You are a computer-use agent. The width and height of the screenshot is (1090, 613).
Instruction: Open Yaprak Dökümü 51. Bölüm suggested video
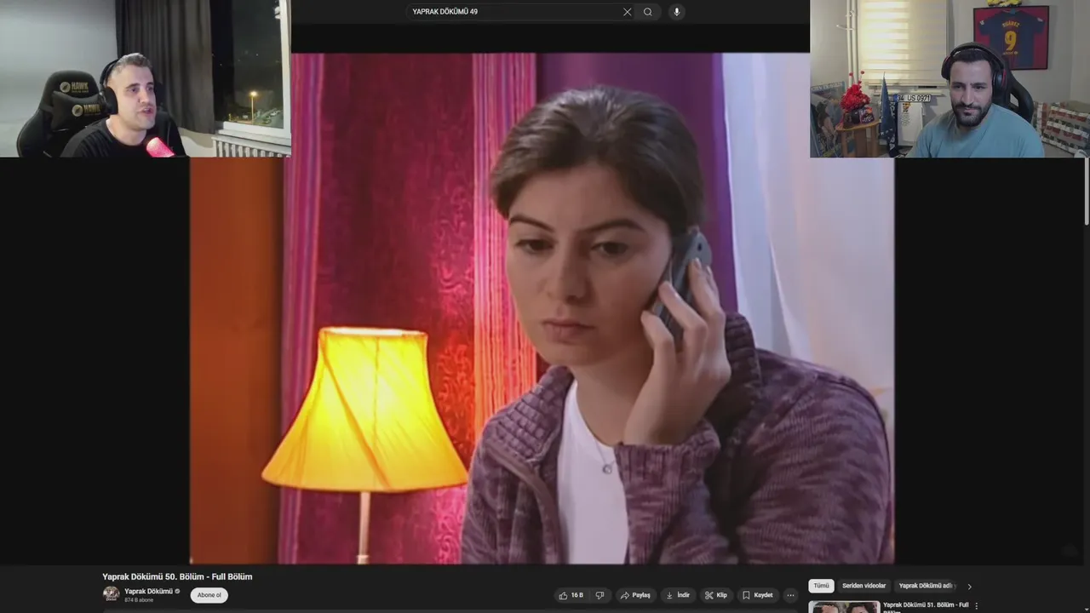coord(926,607)
